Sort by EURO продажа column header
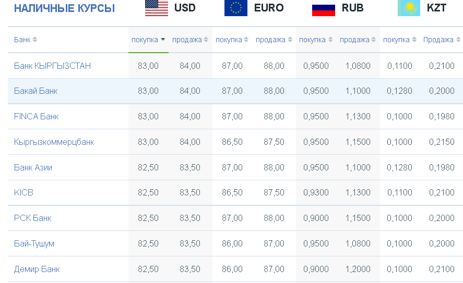The image size is (463, 283). [274, 40]
